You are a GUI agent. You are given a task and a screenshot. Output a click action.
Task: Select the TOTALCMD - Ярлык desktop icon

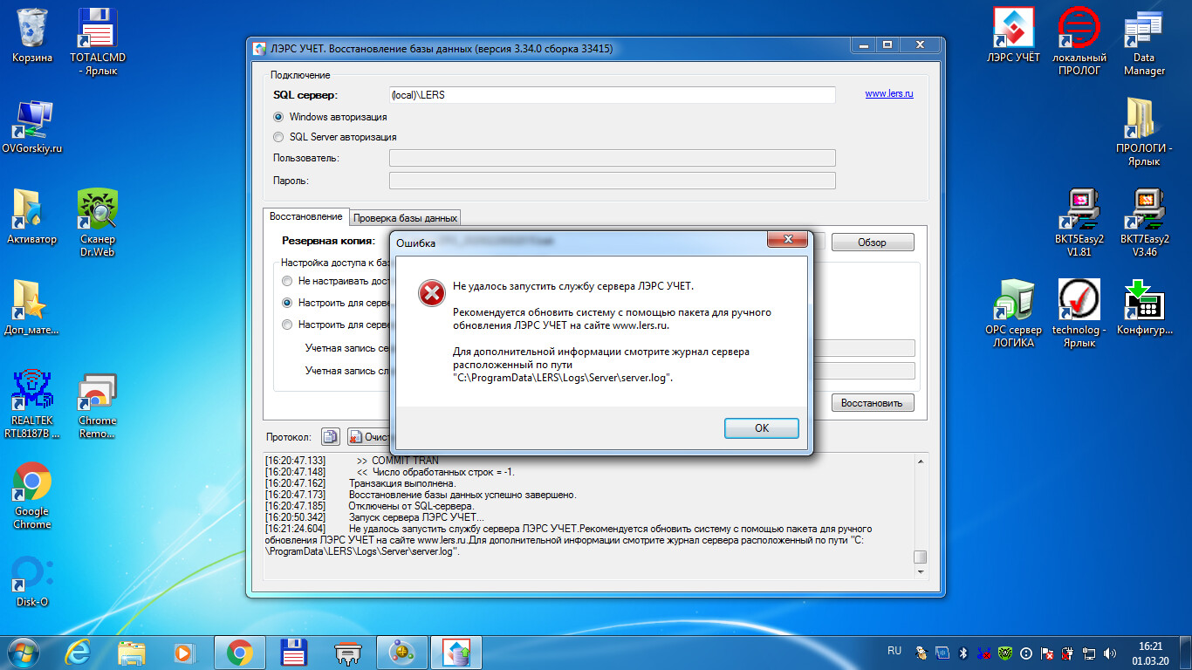coord(98,41)
